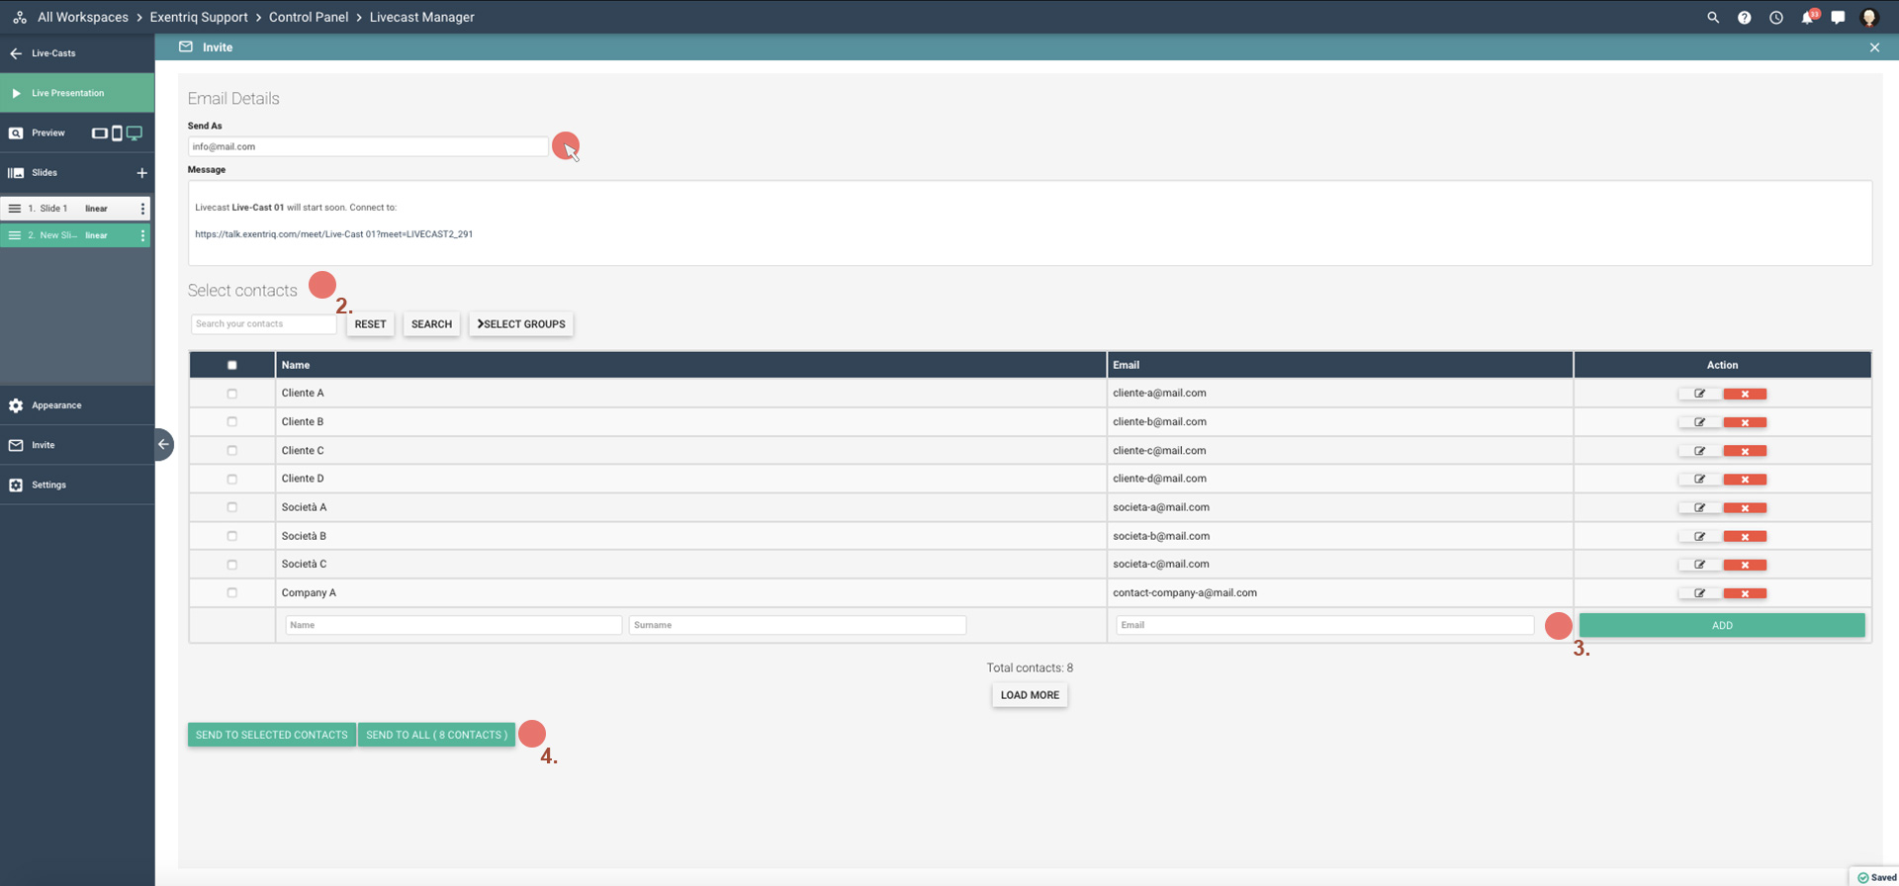This screenshot has height=886, width=1899.
Task: Go to Settings in the sidebar
Action: pyautogui.click(x=48, y=486)
